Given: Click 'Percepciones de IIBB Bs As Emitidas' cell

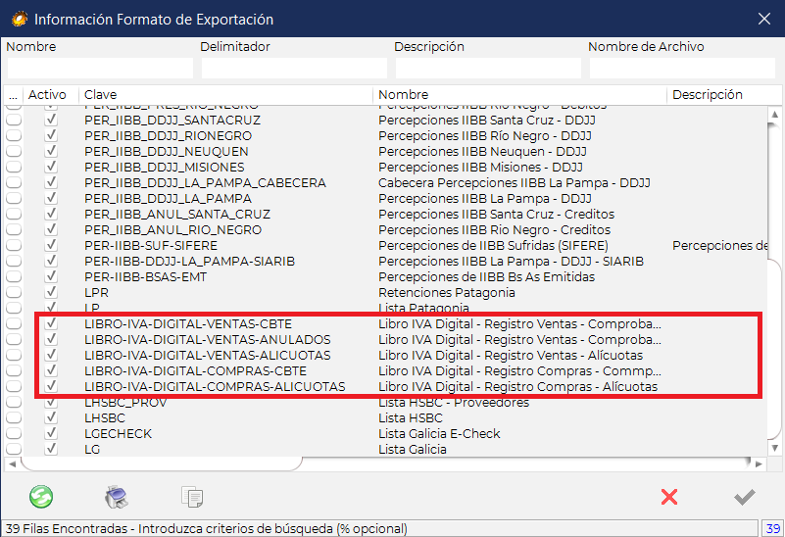Looking at the screenshot, I should 487,276.
